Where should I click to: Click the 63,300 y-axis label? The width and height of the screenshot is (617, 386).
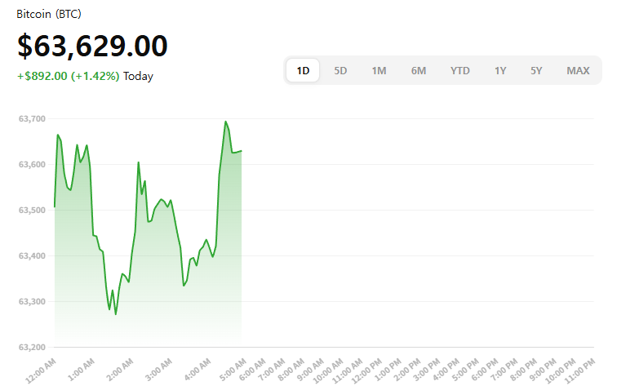point(32,301)
